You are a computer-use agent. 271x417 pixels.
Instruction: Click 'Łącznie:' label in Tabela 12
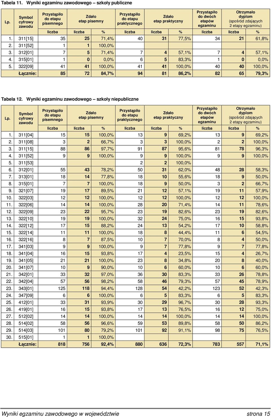coord(27,344)
